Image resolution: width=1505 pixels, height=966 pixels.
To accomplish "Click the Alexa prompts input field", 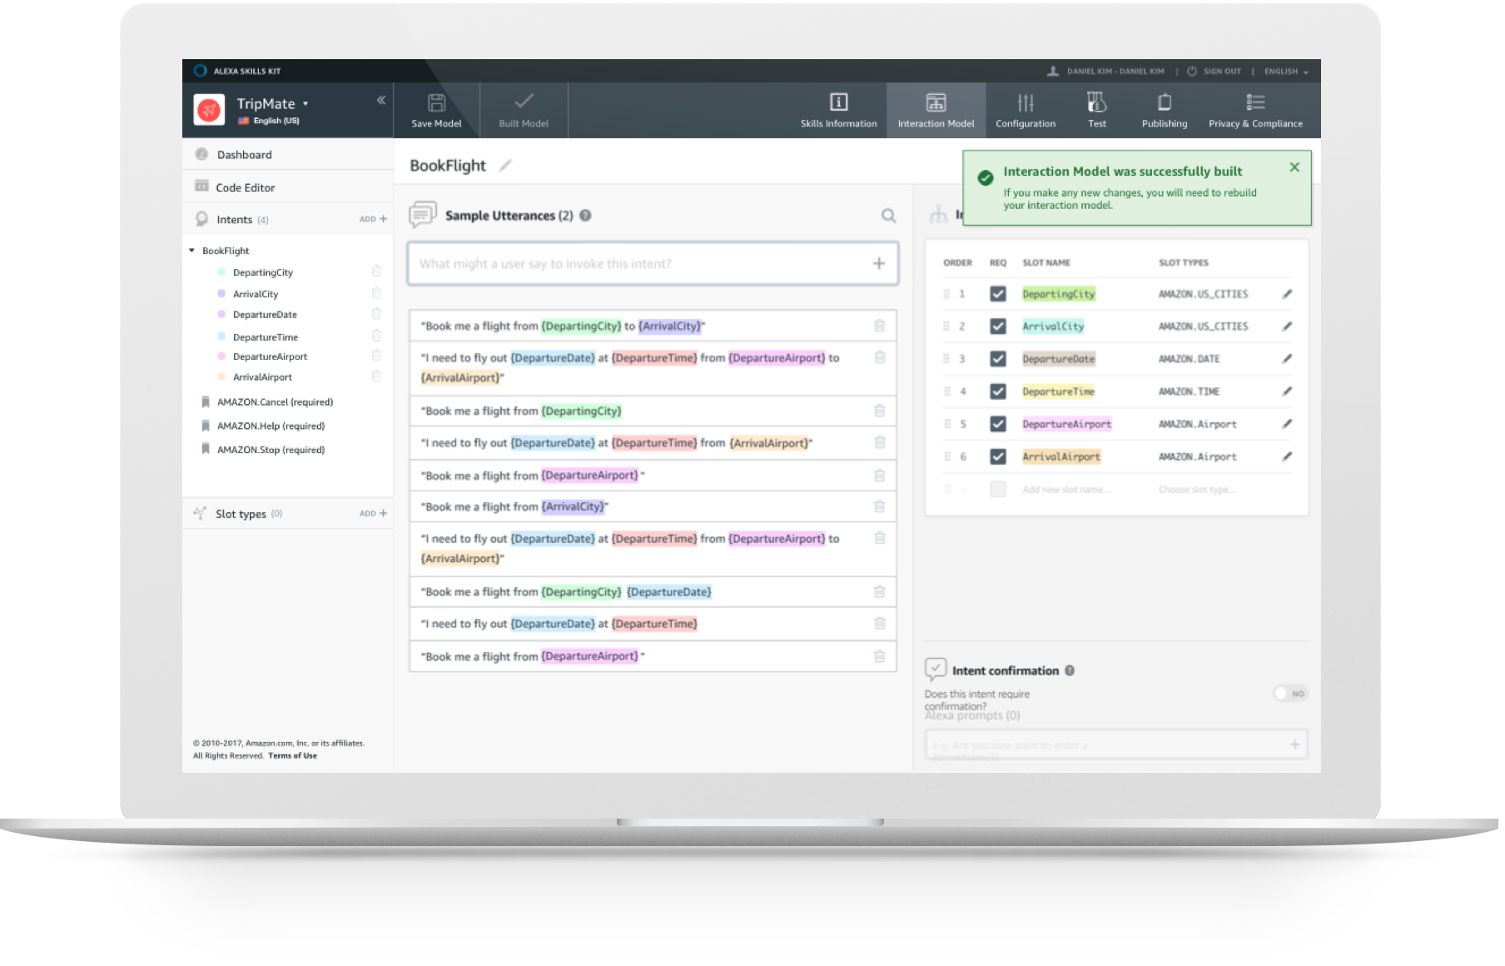I will pyautogui.click(x=1116, y=744).
